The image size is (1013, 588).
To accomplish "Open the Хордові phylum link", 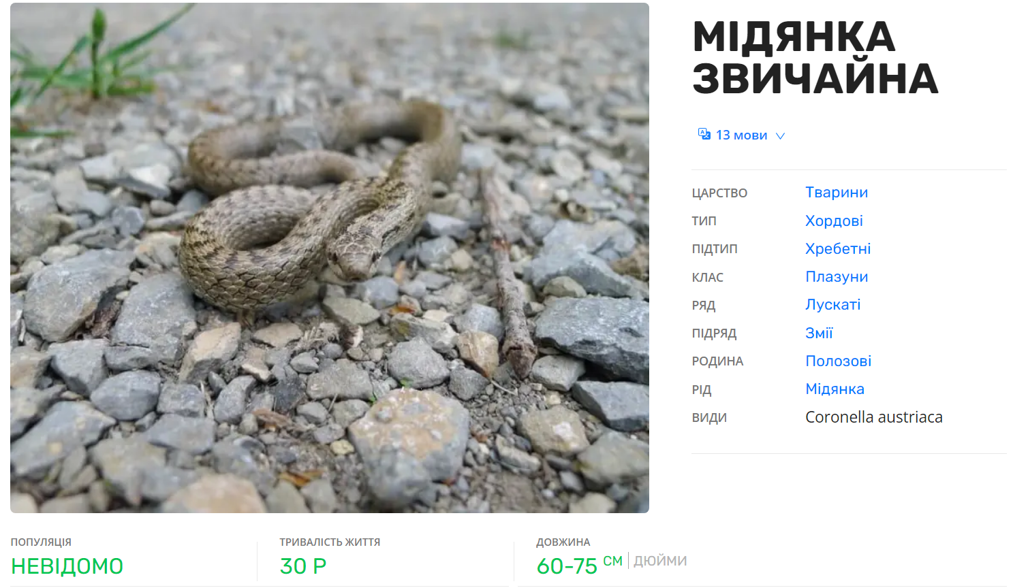I will click(x=834, y=220).
